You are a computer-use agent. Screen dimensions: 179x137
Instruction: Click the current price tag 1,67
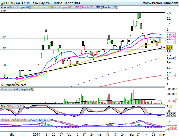[x=169, y=48]
